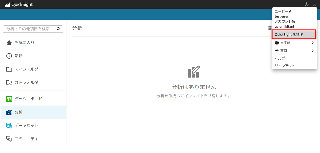Click the user profile icon in header
This screenshot has width=320, height=153.
click(315, 4)
